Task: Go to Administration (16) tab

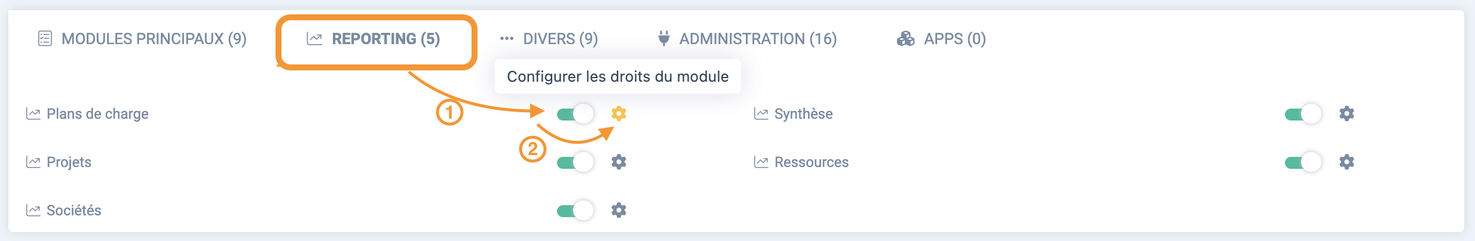Action: (747, 39)
